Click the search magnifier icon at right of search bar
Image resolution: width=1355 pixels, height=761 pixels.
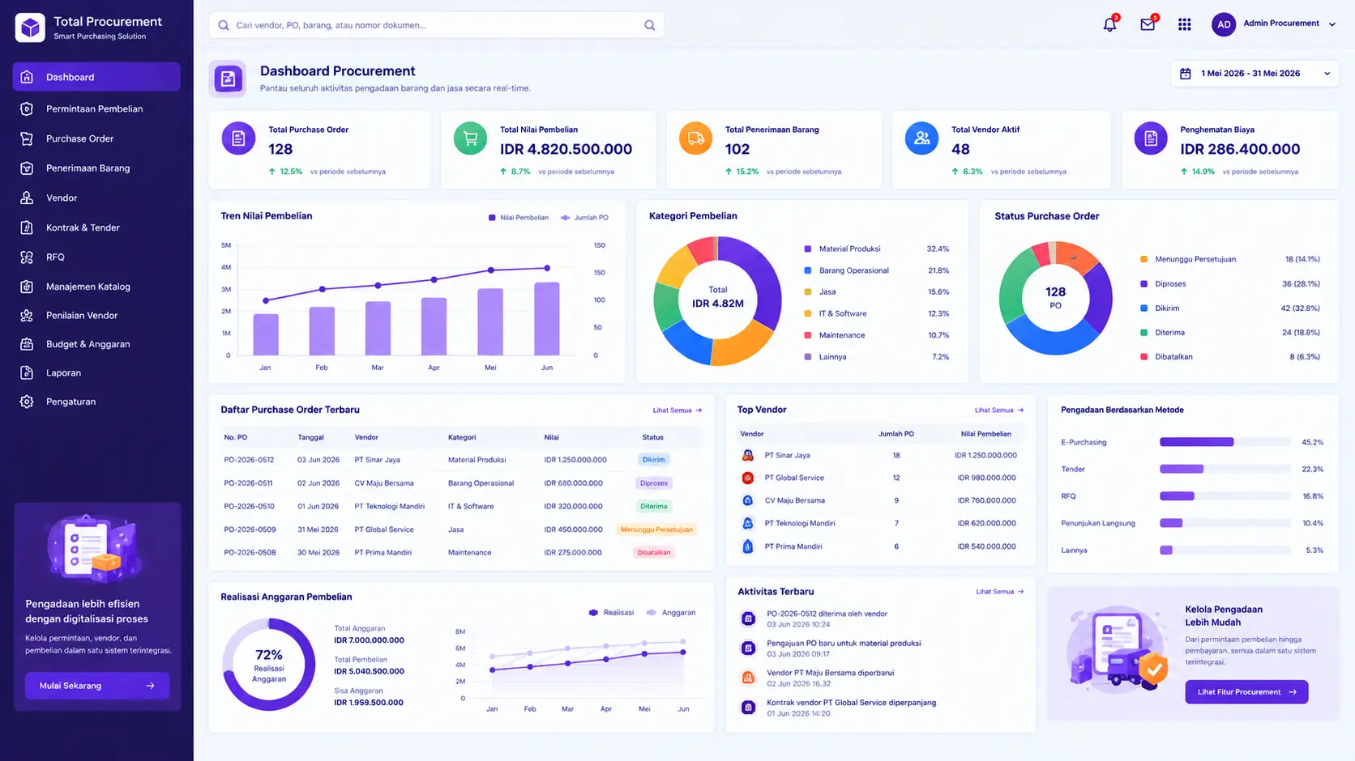649,25
